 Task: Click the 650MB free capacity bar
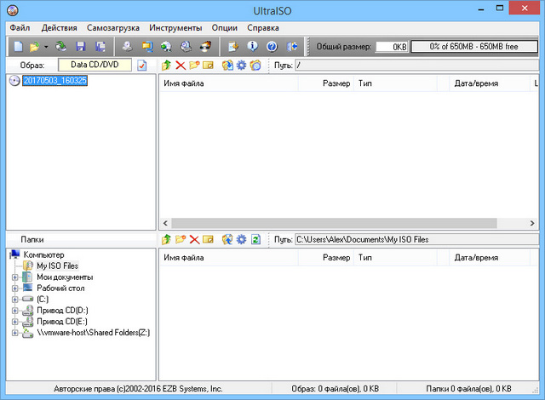click(473, 46)
